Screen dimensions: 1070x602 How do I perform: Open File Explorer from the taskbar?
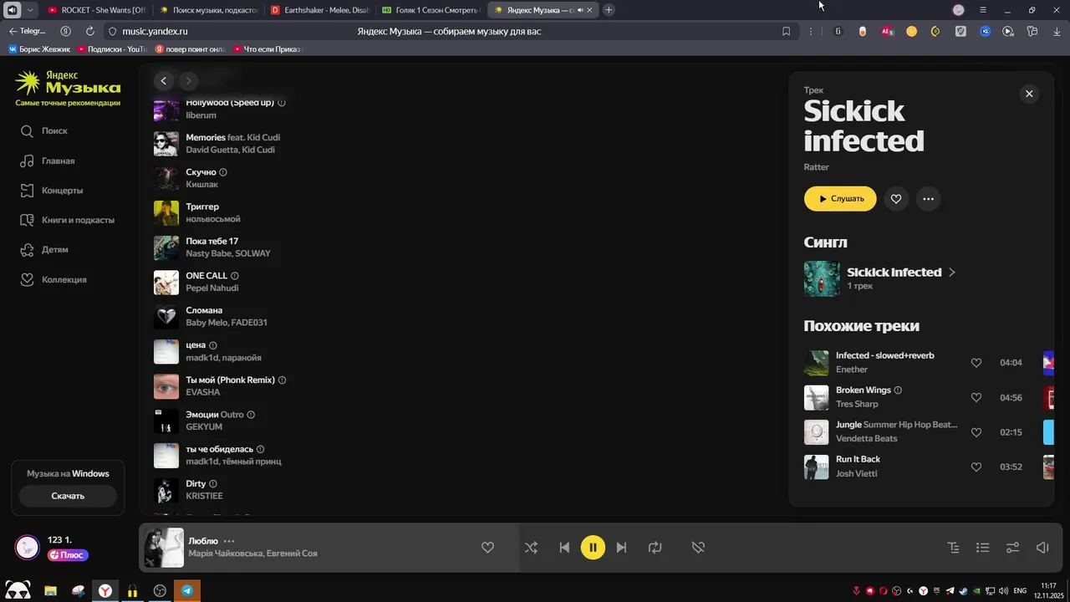(50, 591)
